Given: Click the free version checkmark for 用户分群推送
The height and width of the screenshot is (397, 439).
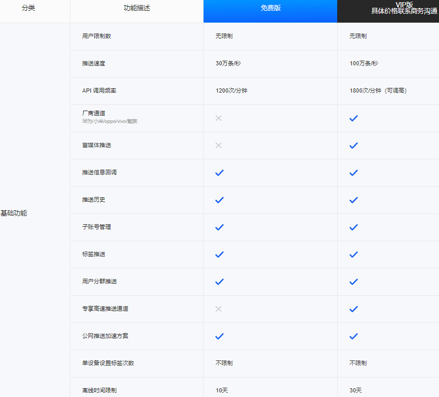Looking at the screenshot, I should 219,282.
